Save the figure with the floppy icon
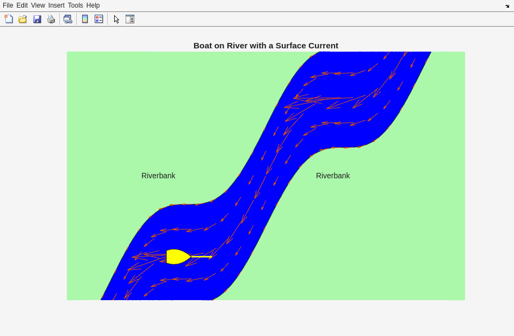 pos(37,19)
